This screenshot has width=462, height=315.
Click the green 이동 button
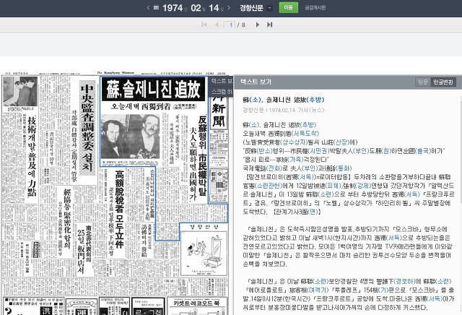coord(289,8)
